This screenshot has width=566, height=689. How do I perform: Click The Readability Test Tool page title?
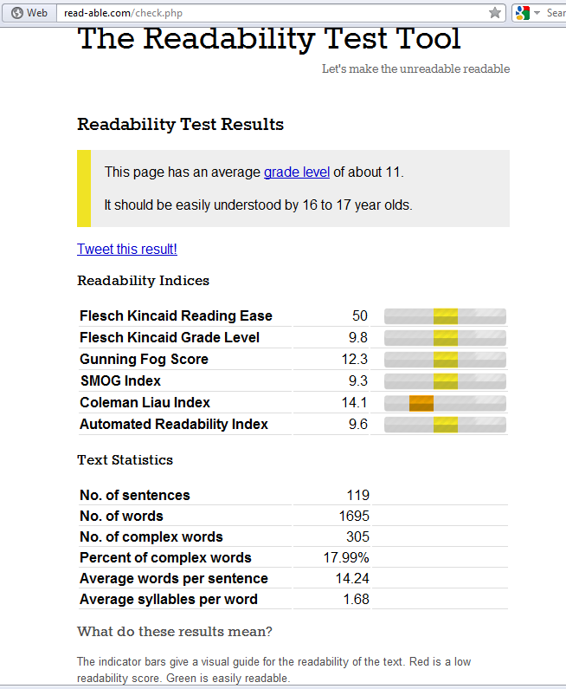click(269, 38)
